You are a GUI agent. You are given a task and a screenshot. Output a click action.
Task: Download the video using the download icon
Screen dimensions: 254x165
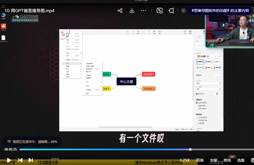click(132, 11)
